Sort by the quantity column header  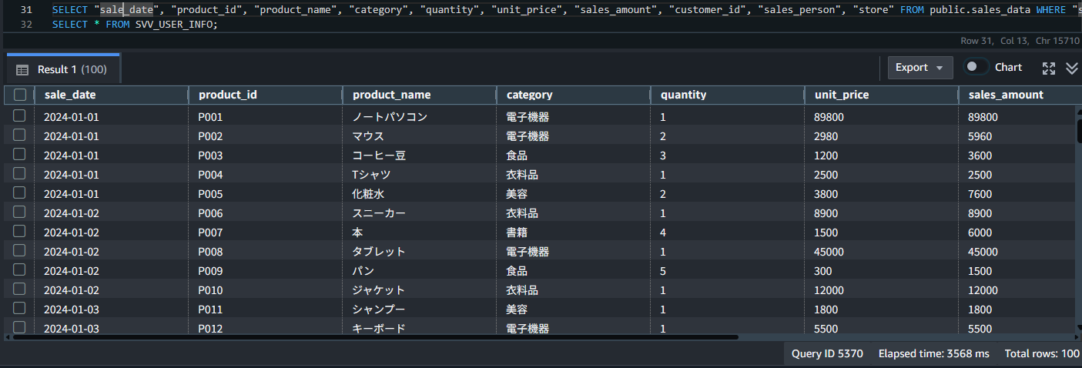coord(728,95)
